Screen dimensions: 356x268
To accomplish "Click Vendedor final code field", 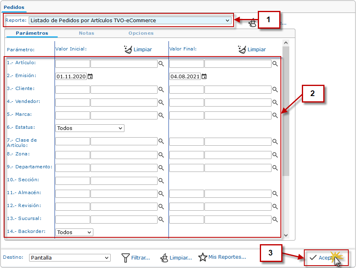I will coord(187,102).
